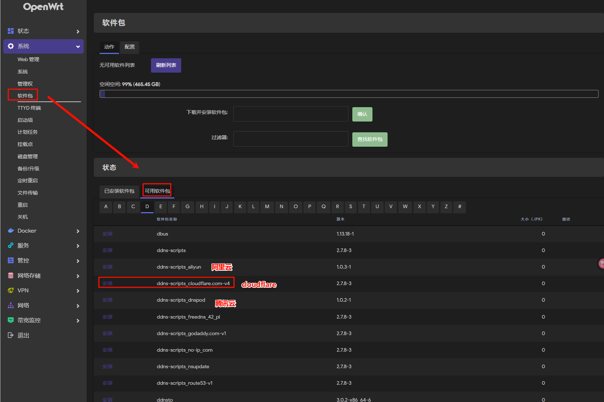
Task: Click the Network Storage (网络存储) database icon
Action: (11, 275)
